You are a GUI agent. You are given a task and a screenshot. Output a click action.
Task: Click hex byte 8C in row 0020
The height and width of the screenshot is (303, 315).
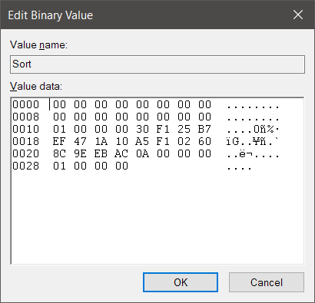(59, 153)
